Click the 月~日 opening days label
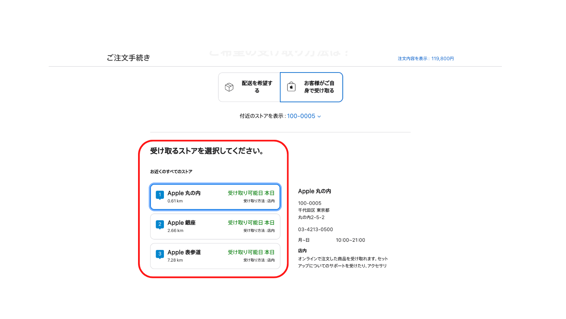This screenshot has height=319, width=566. tap(304, 240)
